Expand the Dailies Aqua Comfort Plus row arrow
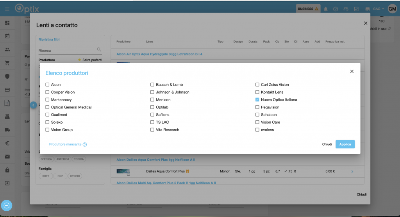This screenshot has width=400, height=217. tap(352, 171)
